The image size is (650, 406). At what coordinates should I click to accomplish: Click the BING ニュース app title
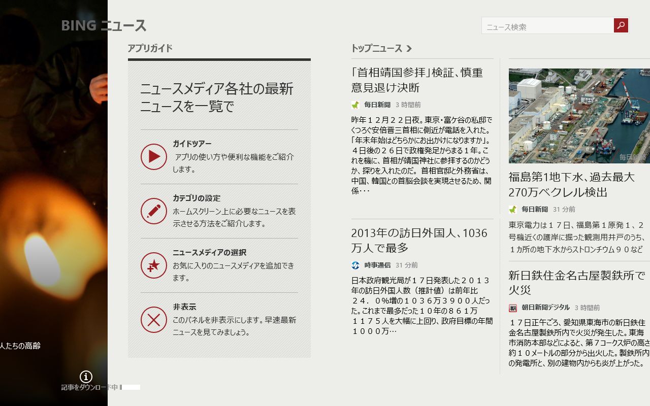coord(104,25)
